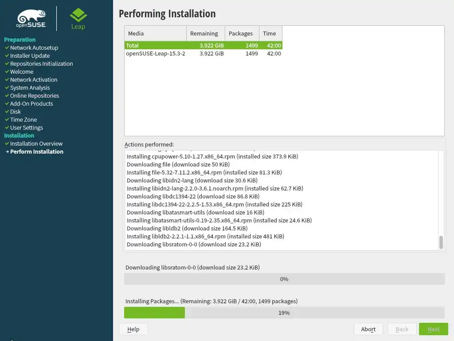Click the 'Installing Packages... (Remaining' status label
The image size is (454, 341).
[211, 301]
